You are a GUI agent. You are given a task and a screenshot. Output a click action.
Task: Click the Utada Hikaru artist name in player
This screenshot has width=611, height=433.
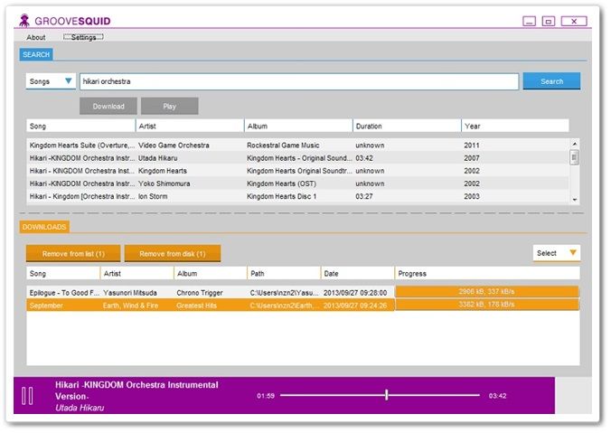click(x=80, y=408)
